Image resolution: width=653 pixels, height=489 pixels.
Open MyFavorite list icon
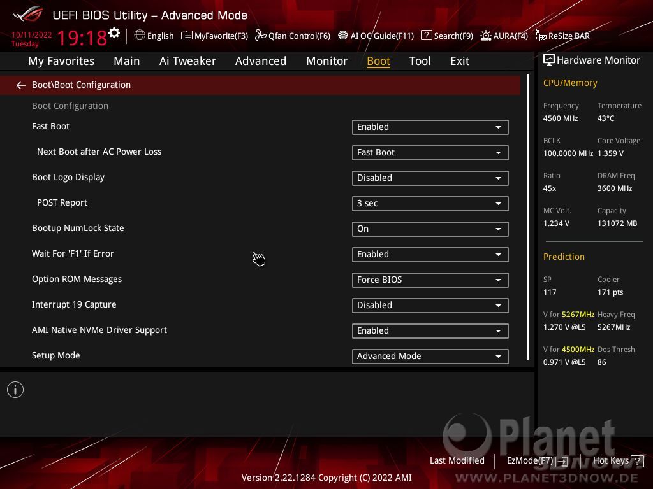pos(187,36)
